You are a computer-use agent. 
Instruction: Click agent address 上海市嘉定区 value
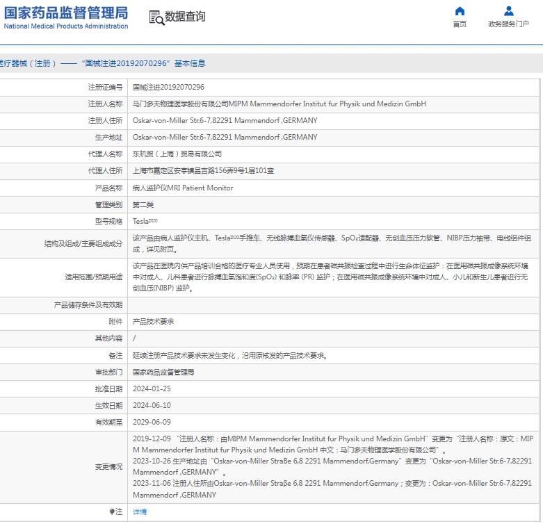click(x=203, y=171)
